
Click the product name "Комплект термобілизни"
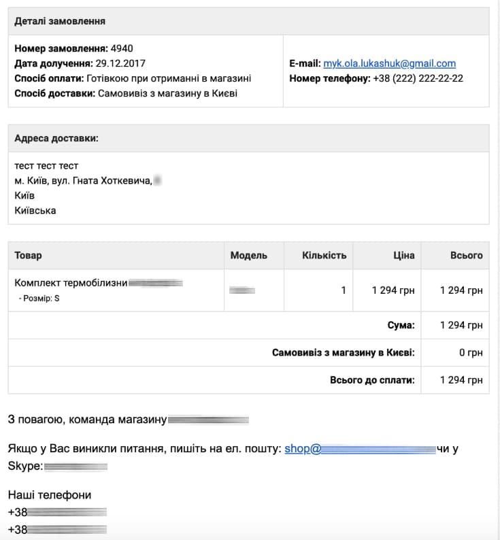71,283
